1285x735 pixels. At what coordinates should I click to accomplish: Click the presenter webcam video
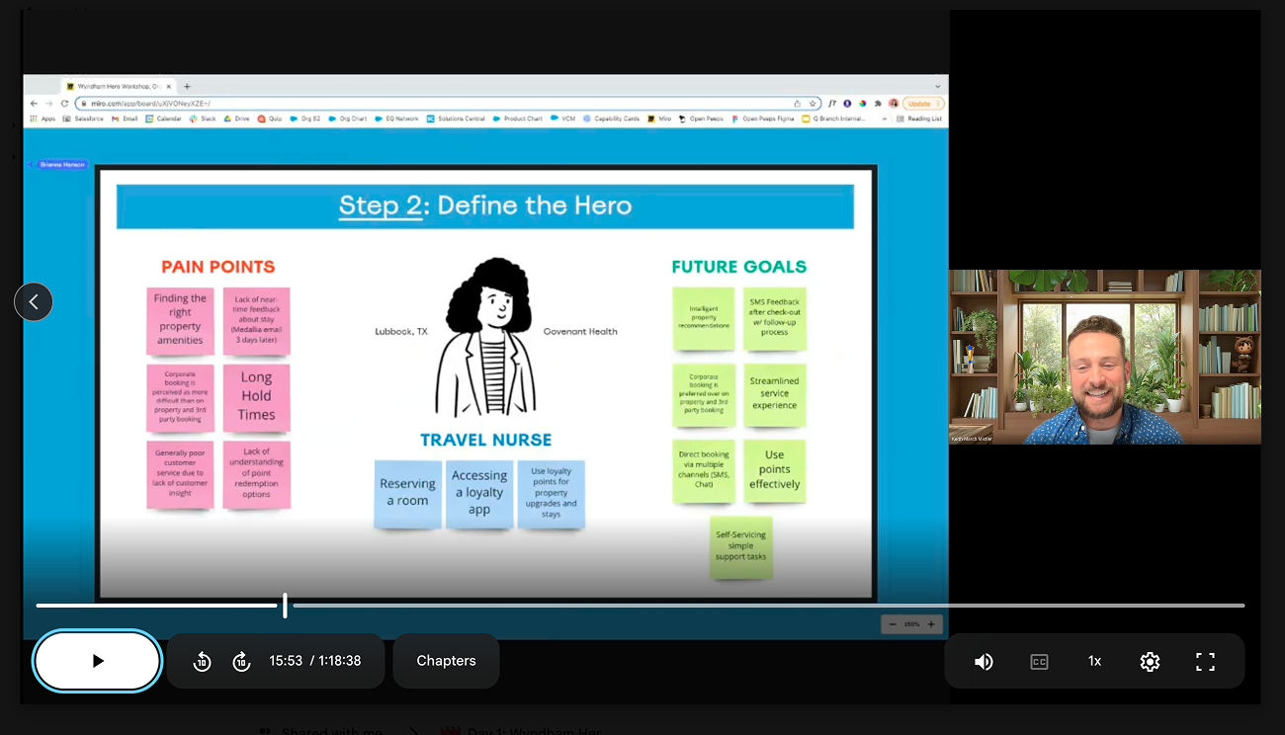(x=1104, y=357)
